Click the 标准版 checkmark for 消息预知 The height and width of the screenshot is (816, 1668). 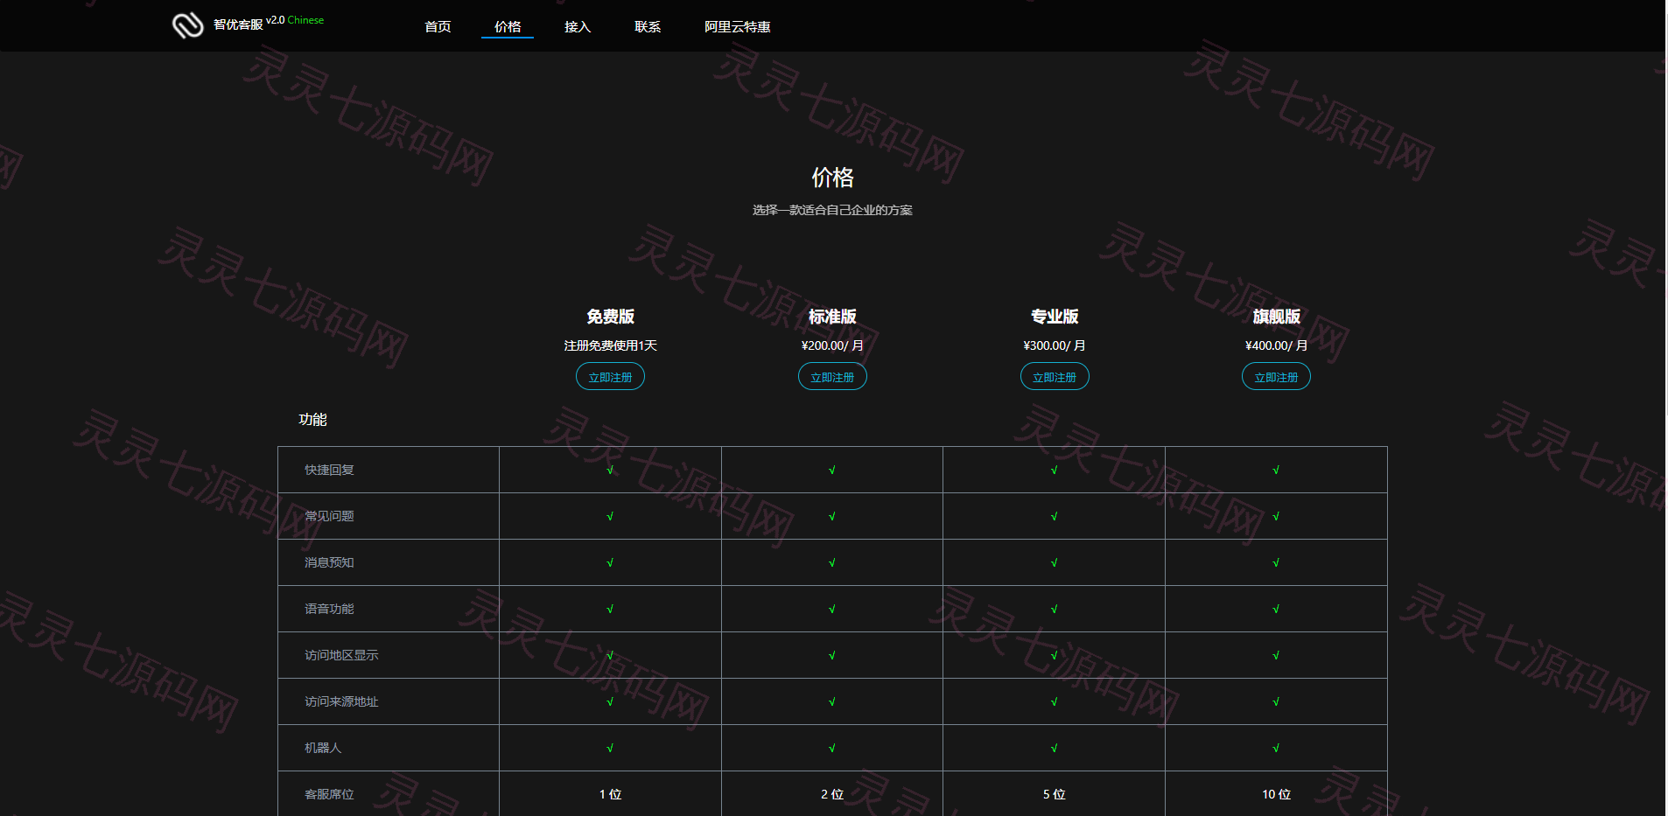click(x=832, y=562)
